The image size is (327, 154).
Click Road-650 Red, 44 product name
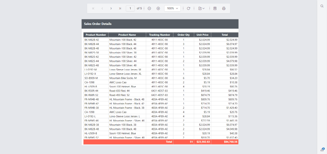[x=119, y=91]
